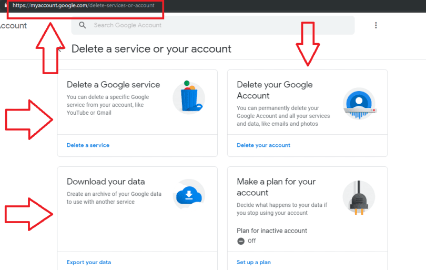Screen dimensions: 426x270
Task: Click the Plan for inactive account text
Action: tap(272, 231)
